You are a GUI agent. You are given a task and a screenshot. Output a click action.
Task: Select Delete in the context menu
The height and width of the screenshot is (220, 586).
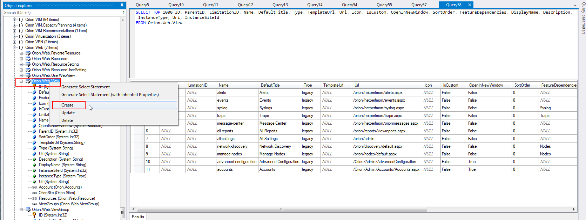coord(67,120)
